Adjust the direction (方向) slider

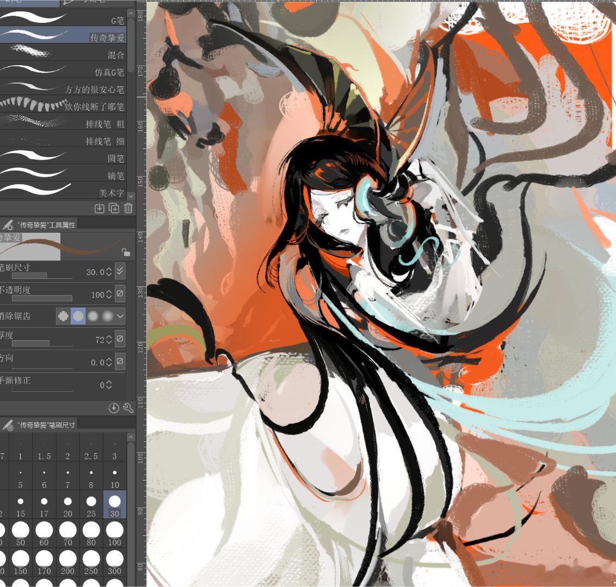(x=42, y=366)
